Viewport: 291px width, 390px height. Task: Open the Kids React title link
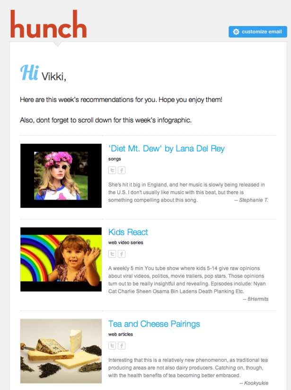(x=128, y=232)
